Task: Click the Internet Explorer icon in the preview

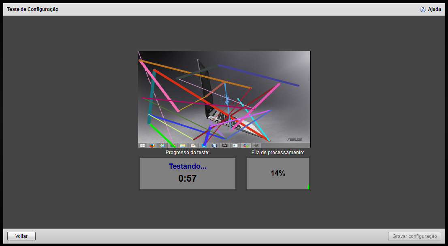Action: 162,145
